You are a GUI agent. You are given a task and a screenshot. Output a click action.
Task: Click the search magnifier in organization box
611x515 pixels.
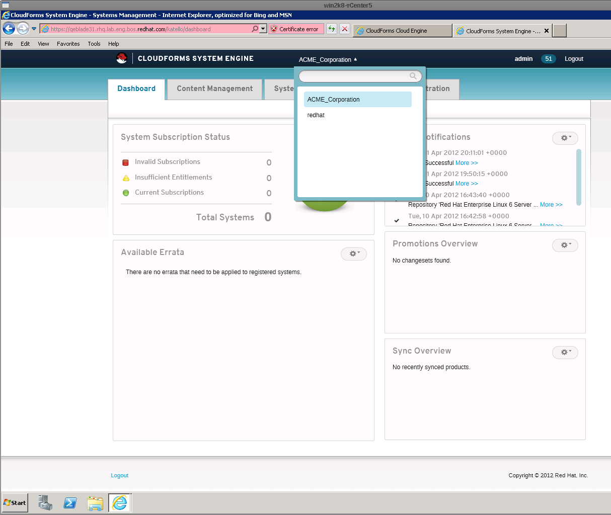click(x=413, y=76)
